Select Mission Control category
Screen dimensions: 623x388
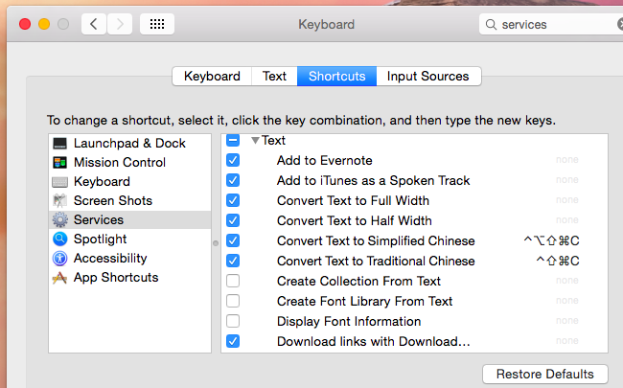click(130, 163)
